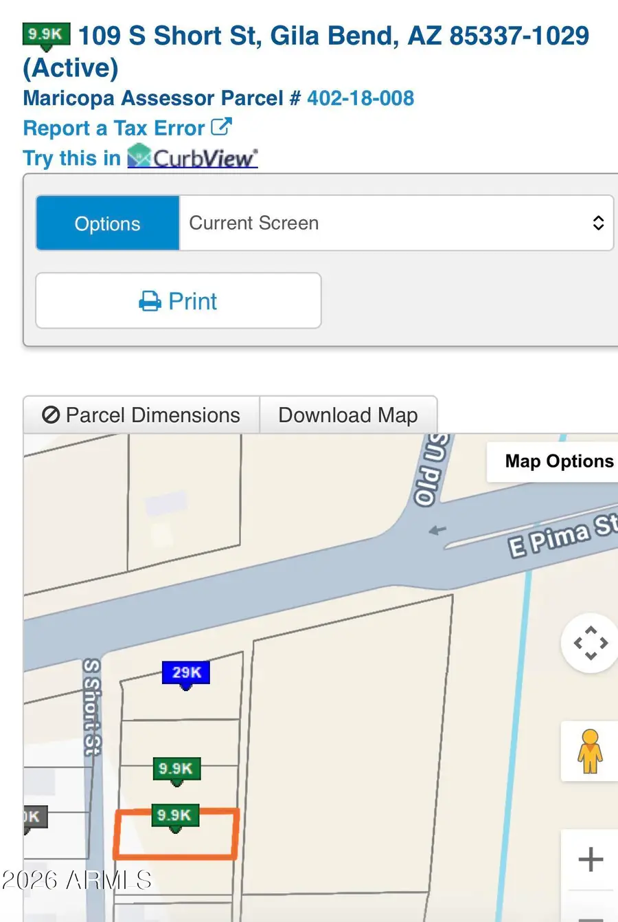Select the upper green 9.9K map marker
This screenshot has height=922, width=618.
(176, 770)
